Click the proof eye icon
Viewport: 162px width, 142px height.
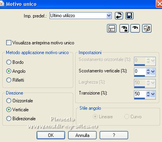(x=135, y=28)
